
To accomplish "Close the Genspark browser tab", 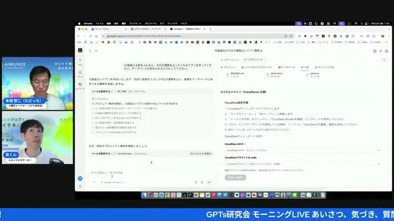I will pyautogui.click(x=204, y=29).
